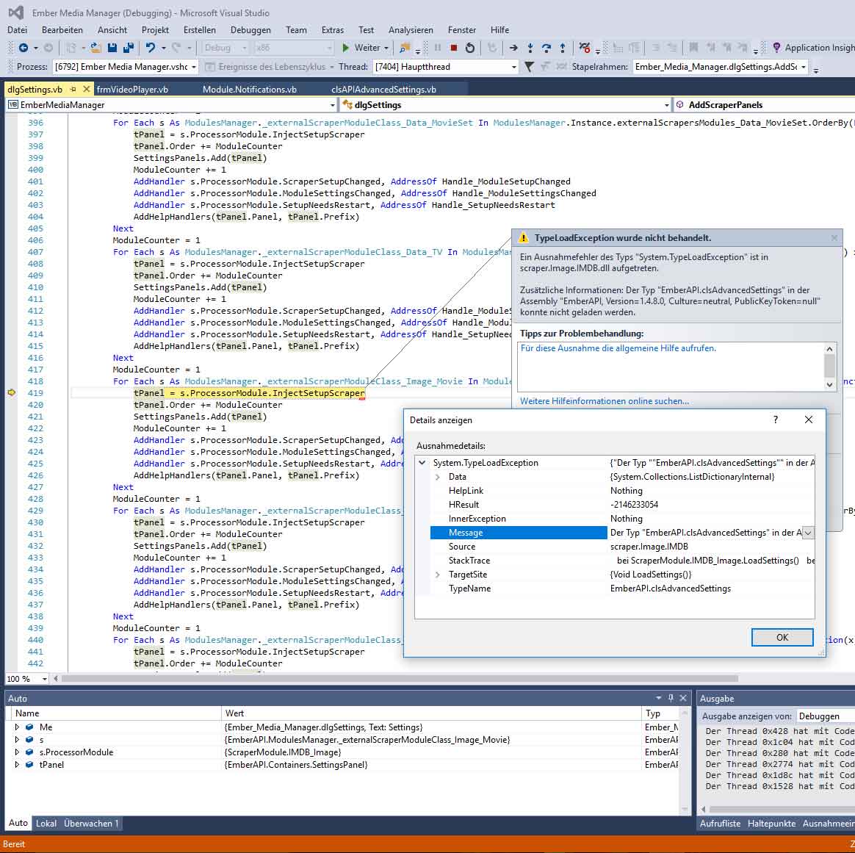The width and height of the screenshot is (855, 853).
Task: Click the Step Over icon
Action: (546, 48)
